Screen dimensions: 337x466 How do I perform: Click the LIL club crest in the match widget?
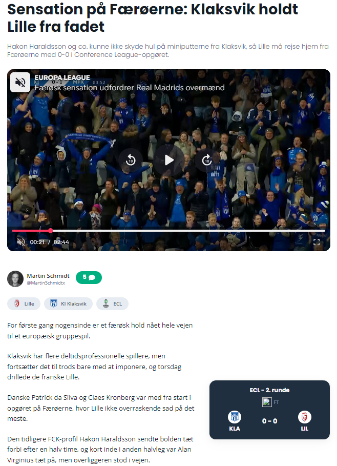pos(305,417)
